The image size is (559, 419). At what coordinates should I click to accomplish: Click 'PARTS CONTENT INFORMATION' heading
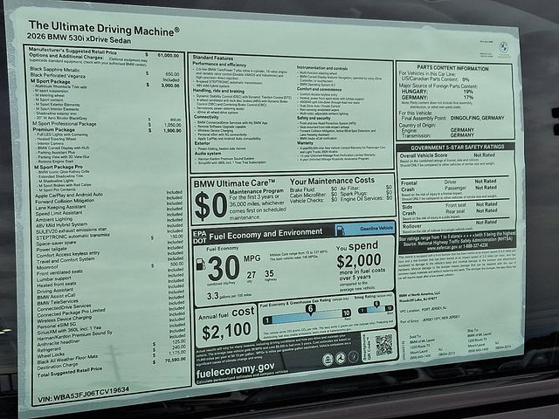click(452, 68)
